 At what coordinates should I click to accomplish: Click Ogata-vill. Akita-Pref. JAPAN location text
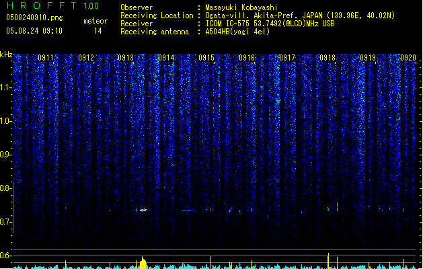[300, 15]
